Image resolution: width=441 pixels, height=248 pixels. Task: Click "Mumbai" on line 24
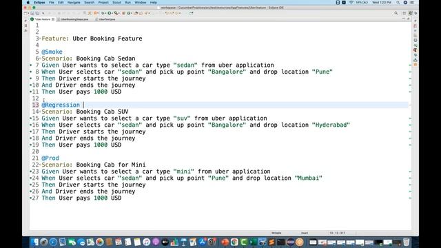coord(308,178)
